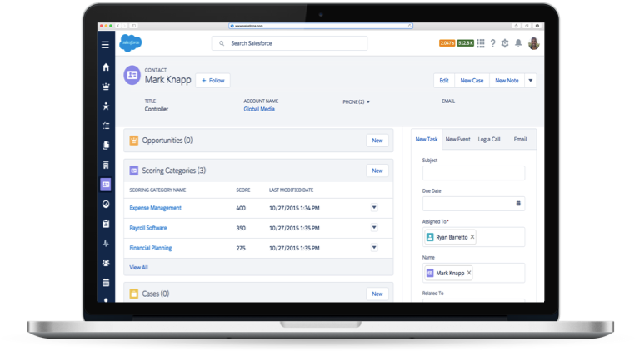
Task: Remove Mark Knapp from Name field
Action: (x=469, y=273)
